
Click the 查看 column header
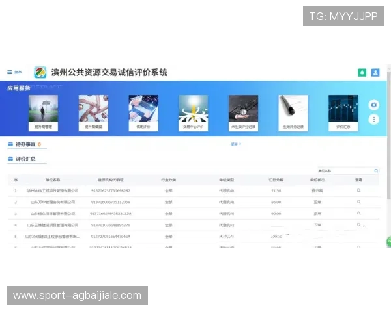358,180
